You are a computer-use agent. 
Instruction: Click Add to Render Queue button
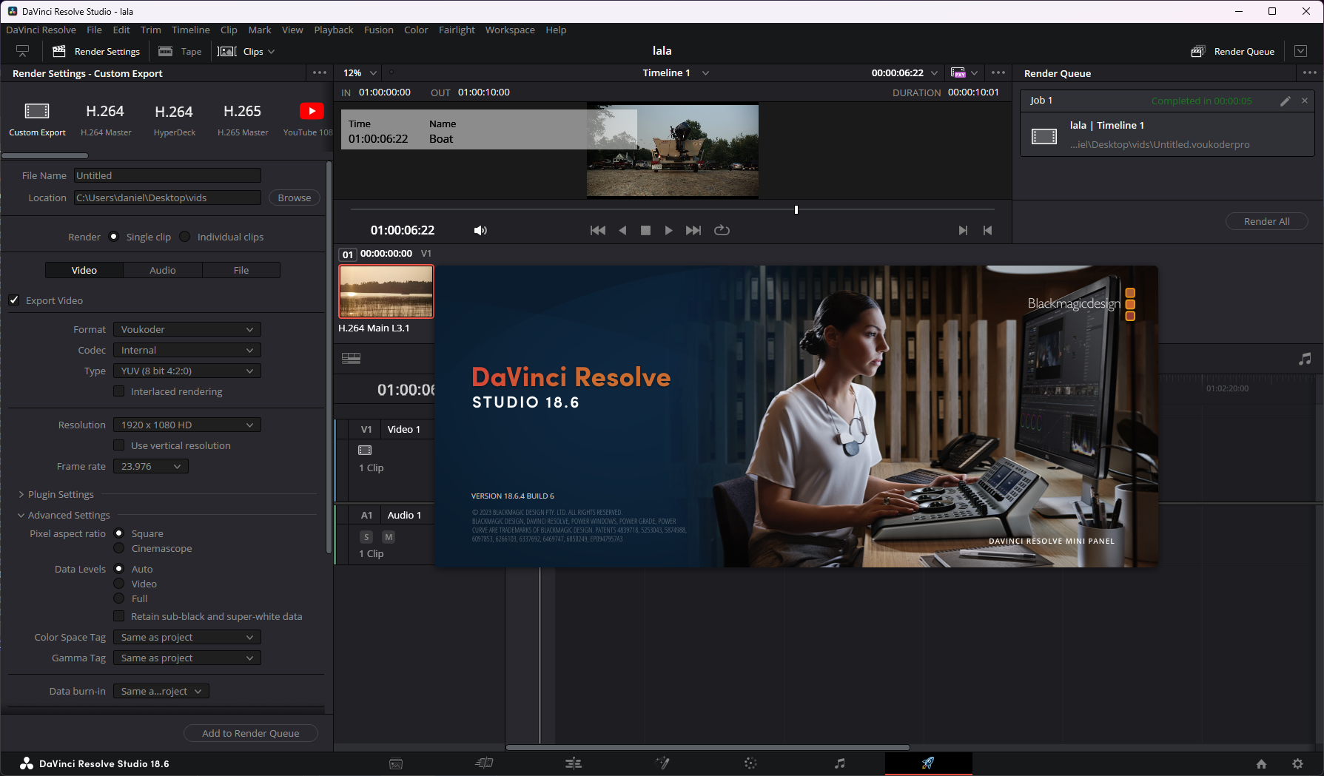point(250,733)
